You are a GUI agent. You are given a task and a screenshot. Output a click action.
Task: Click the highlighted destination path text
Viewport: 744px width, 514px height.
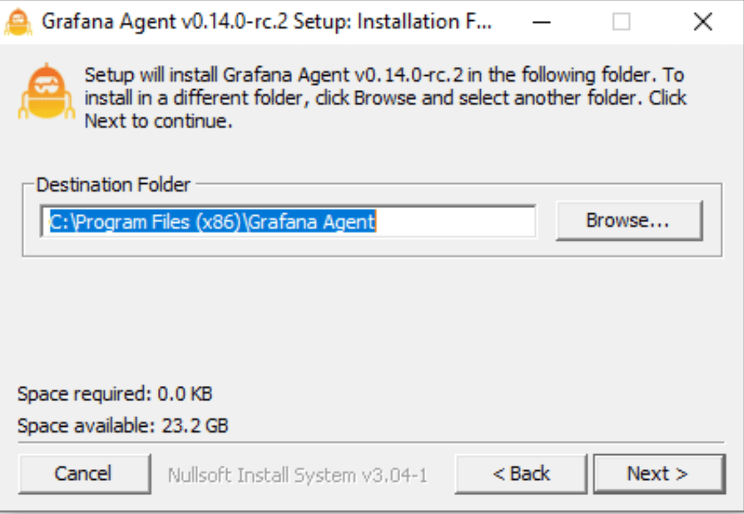(x=212, y=221)
